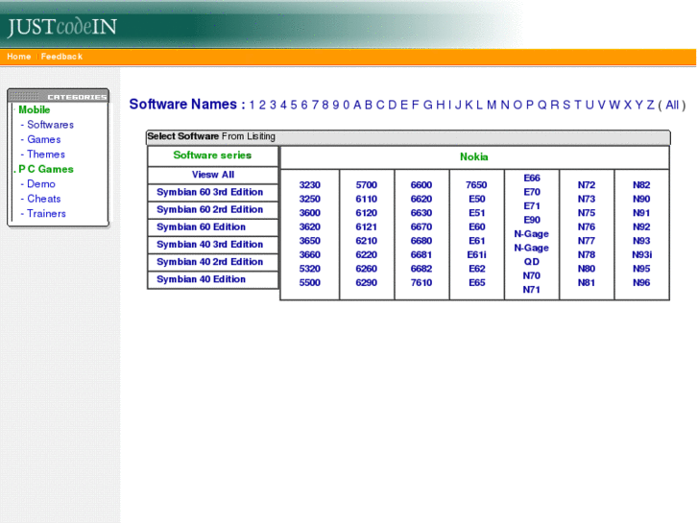Open Nokia 6110 model
The height and width of the screenshot is (523, 698).
tap(366, 199)
